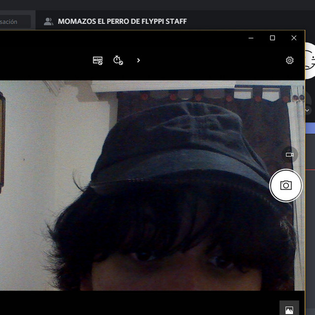315x315 pixels.
Task: Toggle HDR mode in Camera toolbar
Action: point(97,61)
